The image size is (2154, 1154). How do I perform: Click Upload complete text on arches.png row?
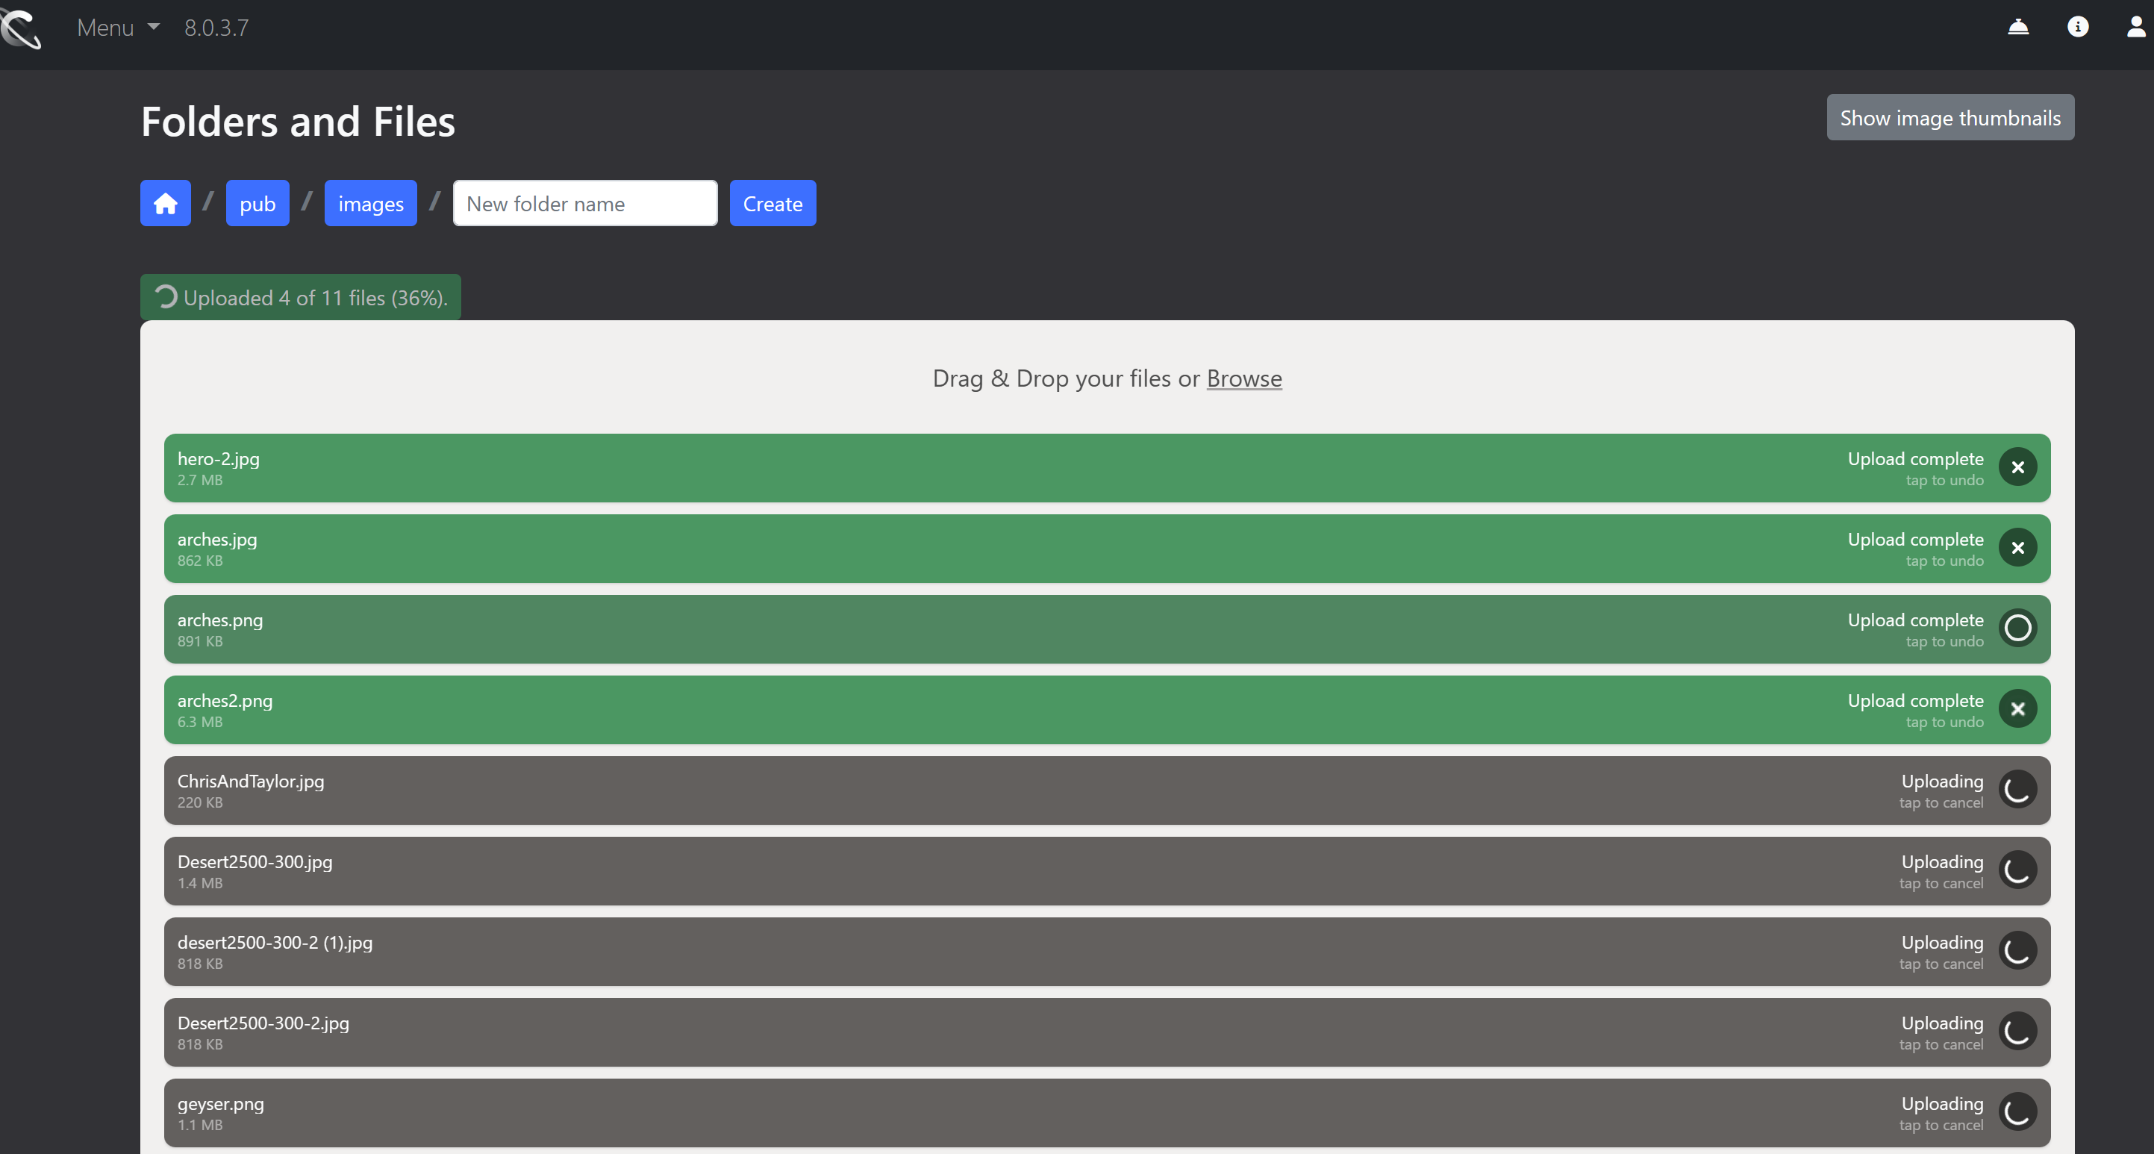pyautogui.click(x=1915, y=620)
